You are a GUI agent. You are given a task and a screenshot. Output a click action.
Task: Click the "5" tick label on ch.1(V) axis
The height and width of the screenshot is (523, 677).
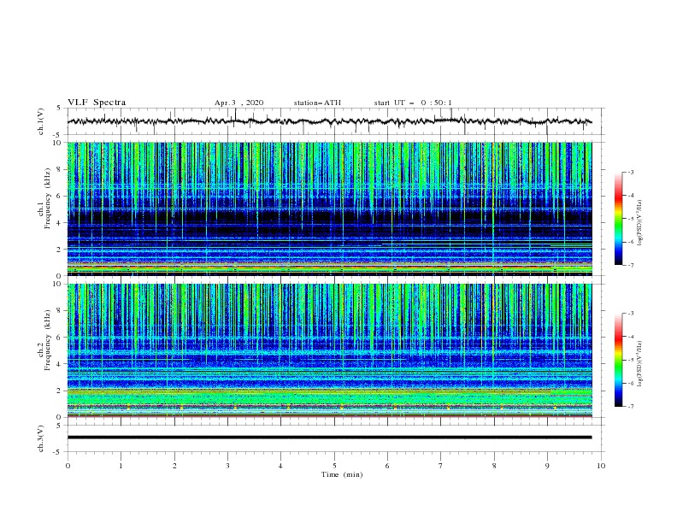pyautogui.click(x=59, y=108)
